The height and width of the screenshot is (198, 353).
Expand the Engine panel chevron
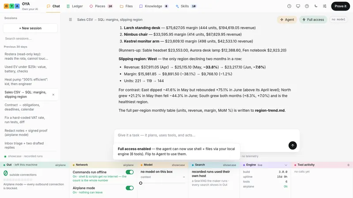tap(286, 165)
